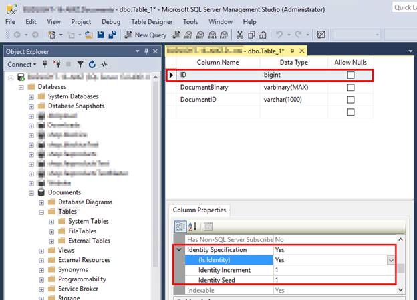This screenshot has width=417, height=300.
Task: Click the Navigate Backward toolbar icon
Action: click(17, 35)
